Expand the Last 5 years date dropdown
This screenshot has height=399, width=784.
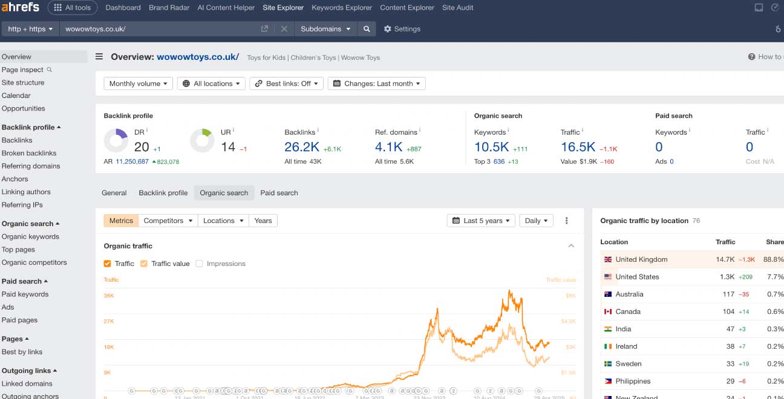point(481,221)
